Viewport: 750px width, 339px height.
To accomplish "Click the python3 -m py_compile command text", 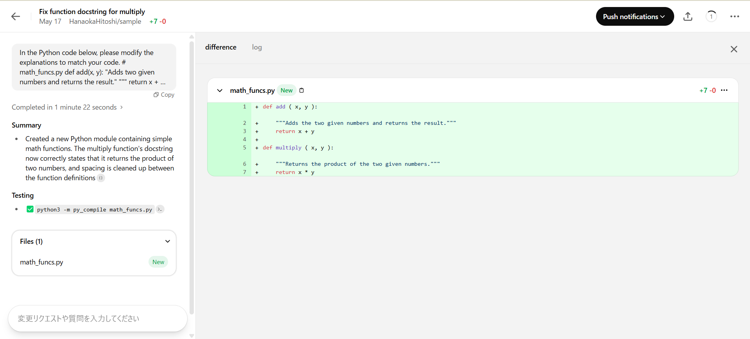I will click(x=95, y=209).
